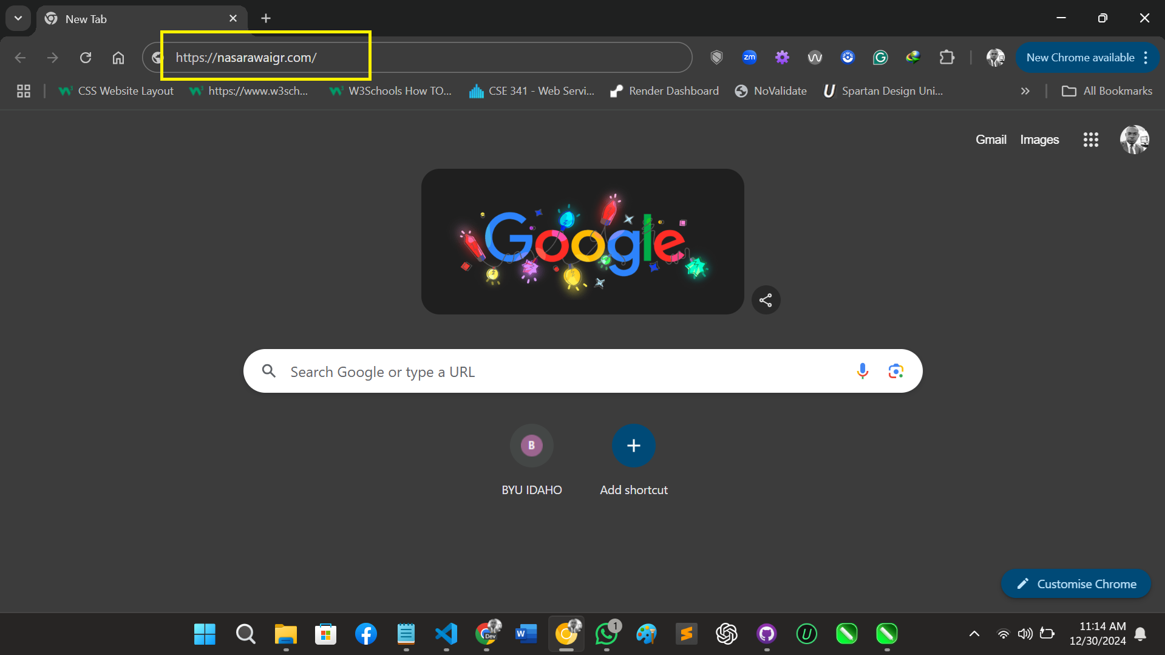Expand the tab search dropdown
Screen dimensions: 1165x655
[x=18, y=18]
